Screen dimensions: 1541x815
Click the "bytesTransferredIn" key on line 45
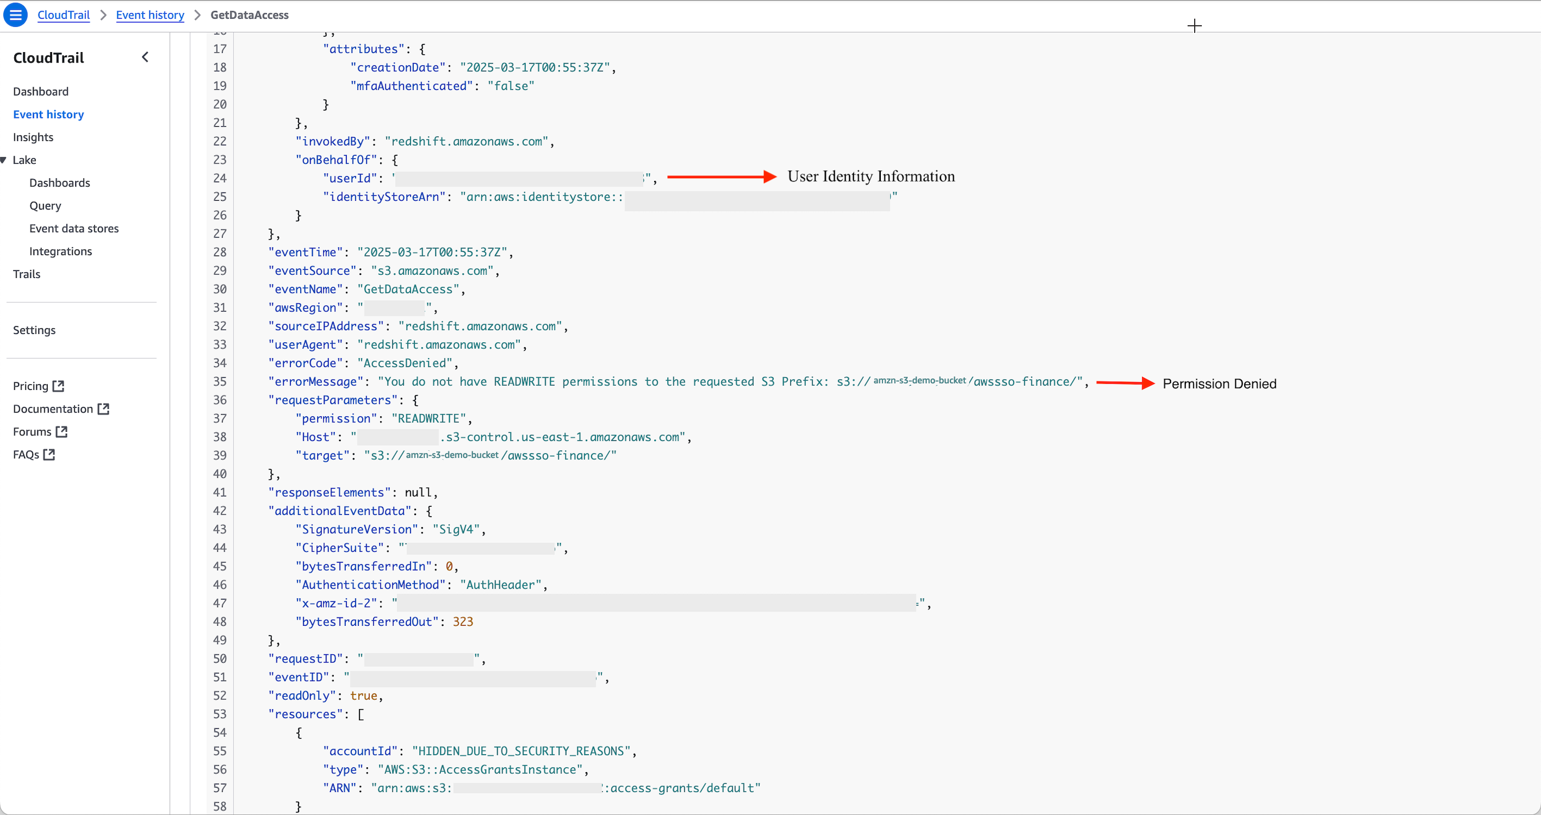click(x=364, y=566)
